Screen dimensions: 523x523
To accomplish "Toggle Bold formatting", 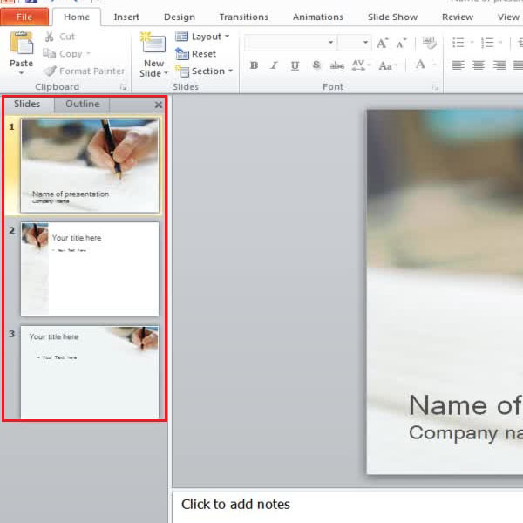I will 254,65.
